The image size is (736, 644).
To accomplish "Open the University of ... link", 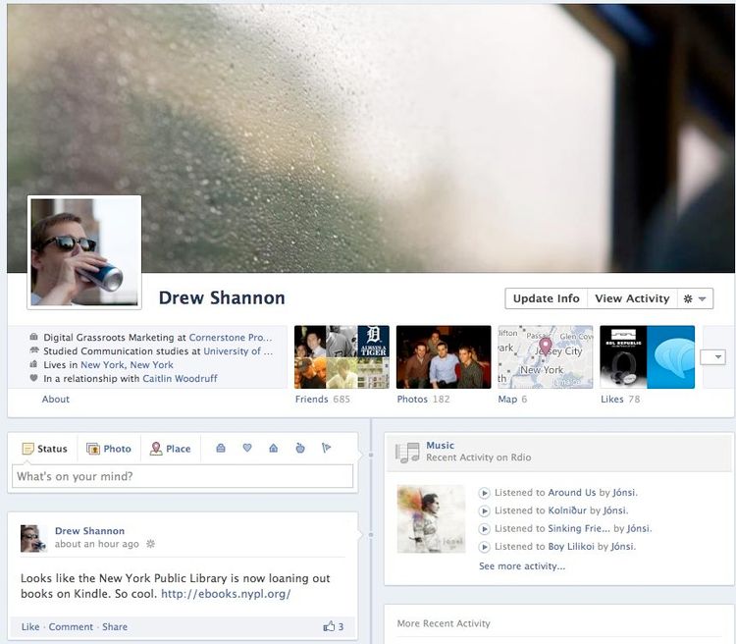I will [x=238, y=350].
